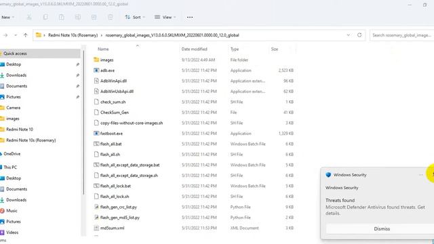Select copy-files-without-core-images.sh file
The image size is (434, 244).
[x=132, y=123]
